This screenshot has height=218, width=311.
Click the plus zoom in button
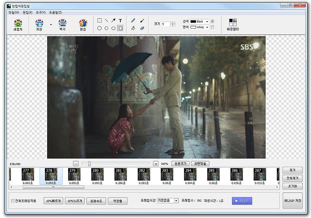[x=155, y=163]
